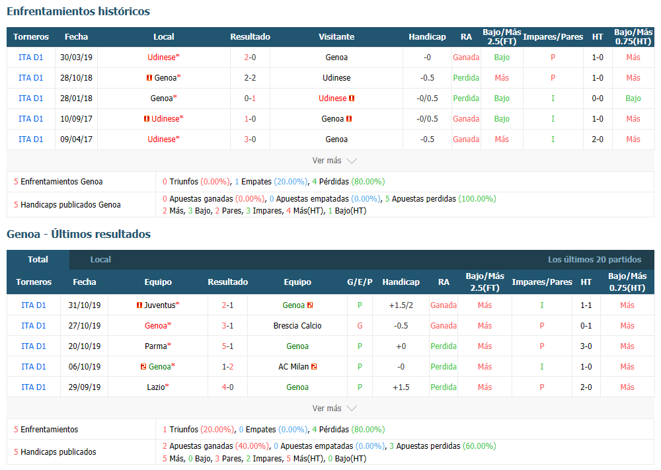Click red card icon beside Juventus on 31/10/19
This screenshot has width=661, height=470.
click(139, 305)
